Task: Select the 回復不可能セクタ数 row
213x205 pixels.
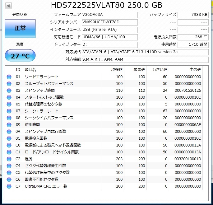Action: (104, 179)
